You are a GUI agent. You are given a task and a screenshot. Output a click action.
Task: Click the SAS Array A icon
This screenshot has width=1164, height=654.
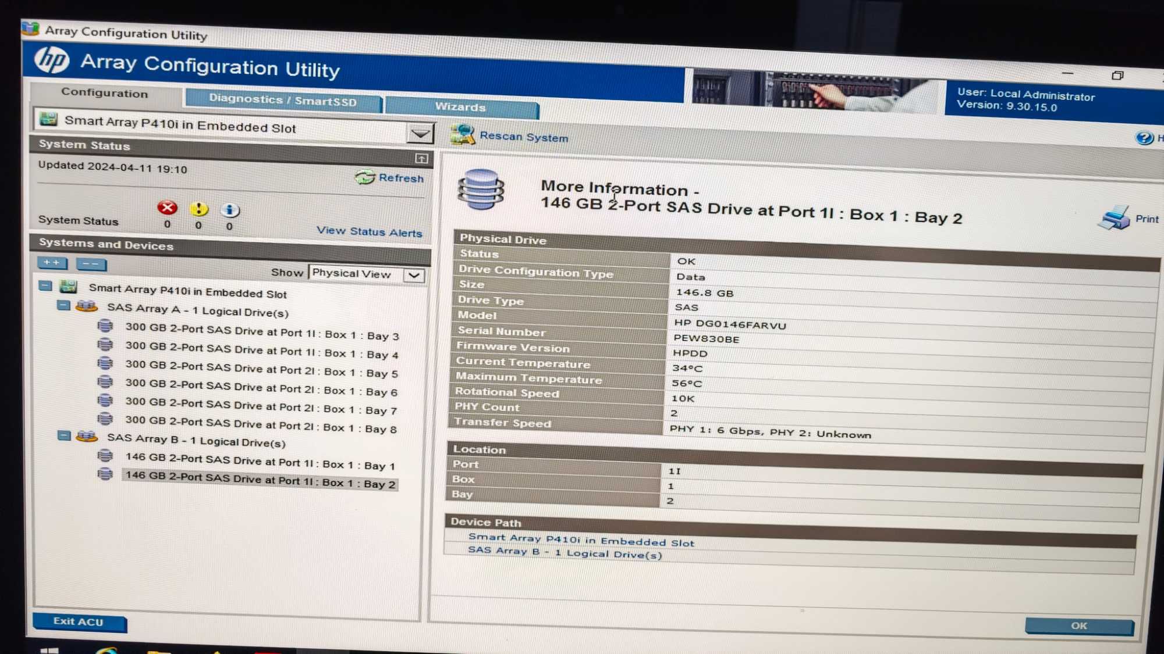[x=86, y=306]
